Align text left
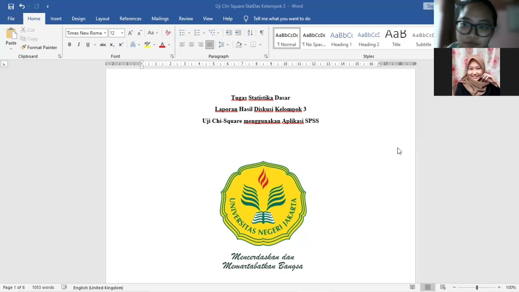This screenshot has width=519, height=292. click(x=182, y=45)
